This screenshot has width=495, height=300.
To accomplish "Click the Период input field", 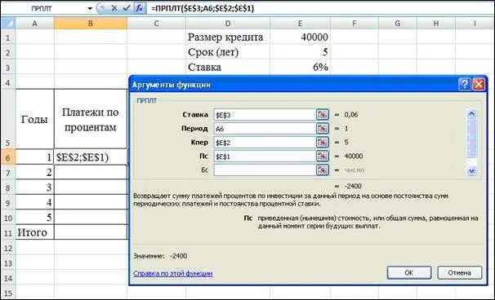I will (x=265, y=129).
